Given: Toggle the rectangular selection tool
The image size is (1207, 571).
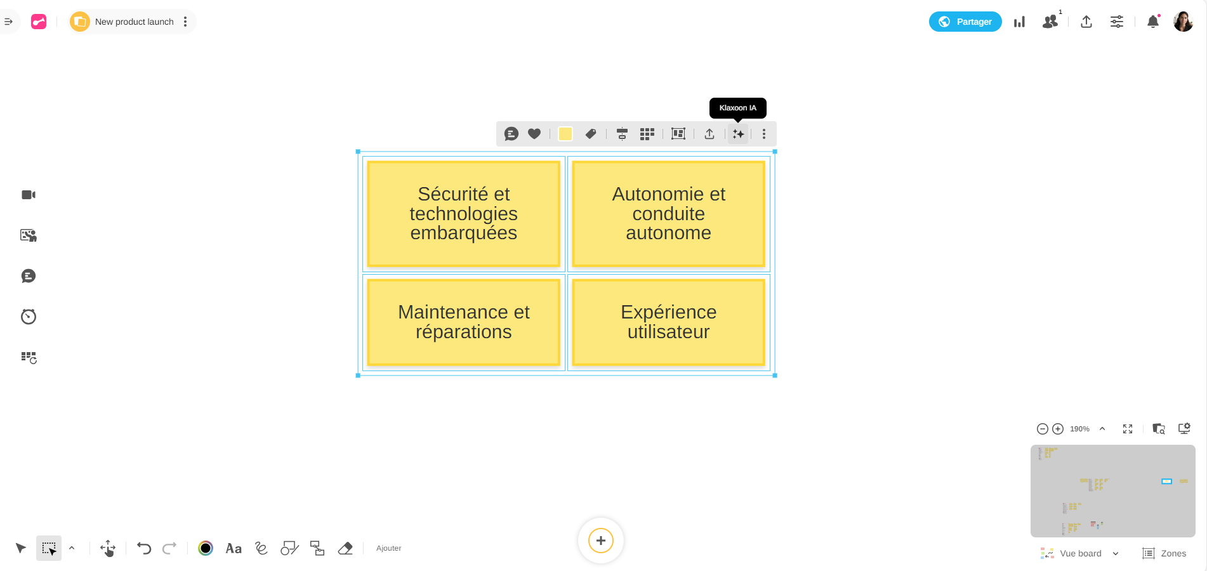Looking at the screenshot, I should pyautogui.click(x=49, y=548).
